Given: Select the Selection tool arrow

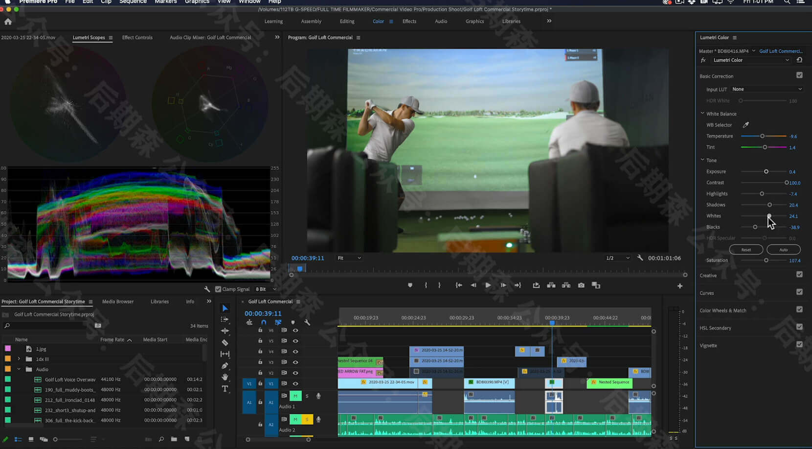Looking at the screenshot, I should pyautogui.click(x=225, y=308).
